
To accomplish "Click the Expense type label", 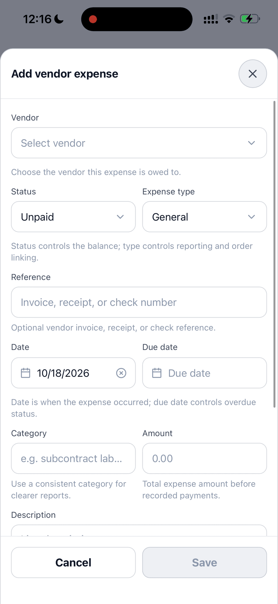I will (x=169, y=192).
